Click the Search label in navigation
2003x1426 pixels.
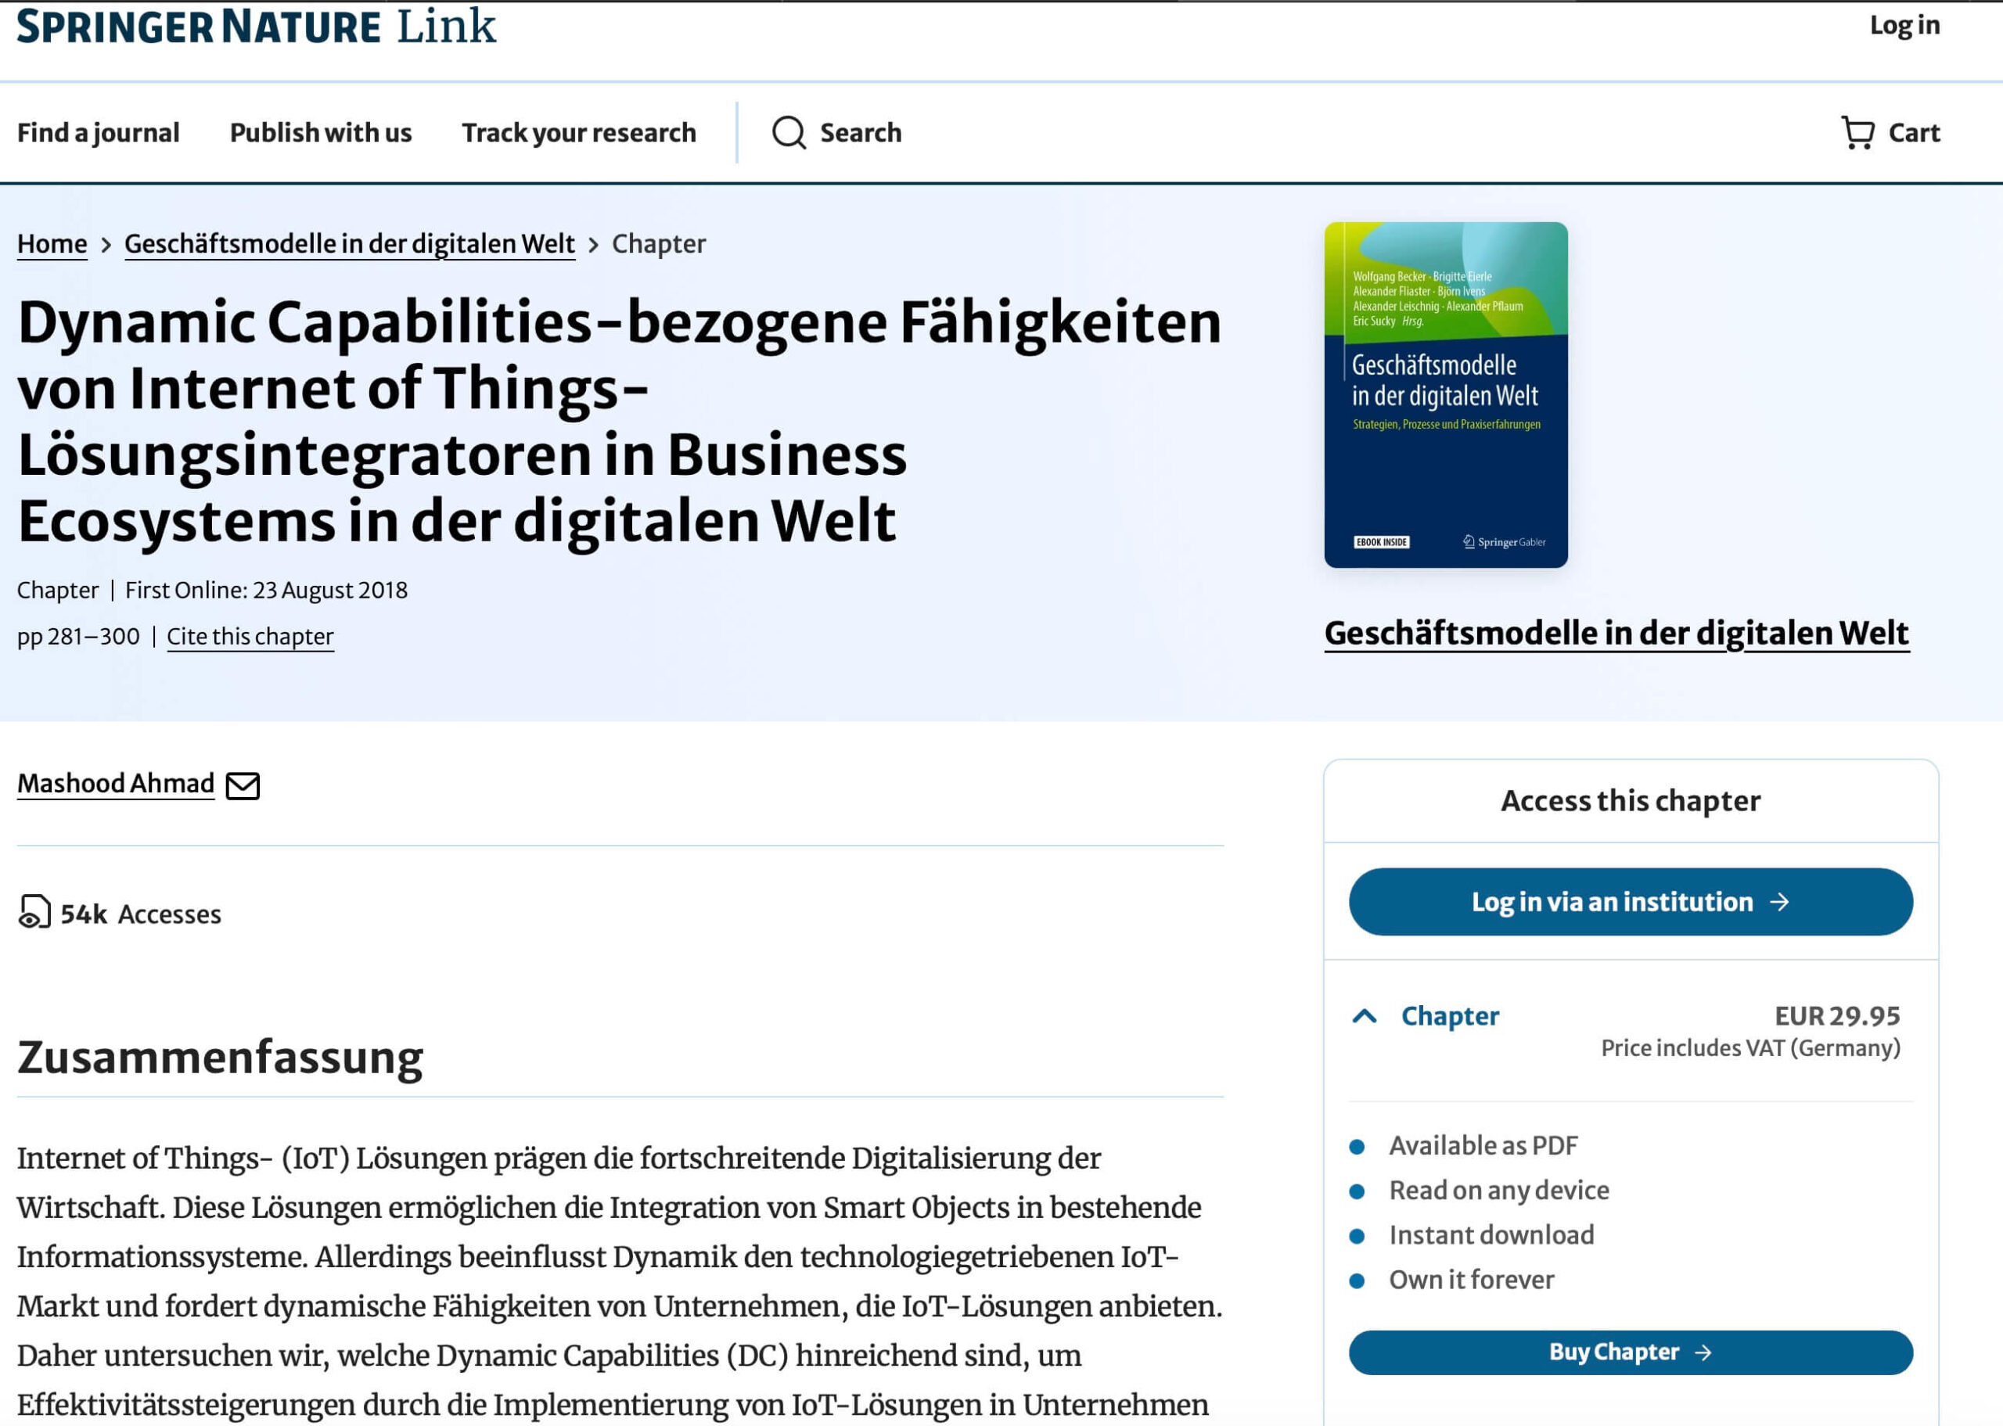tap(861, 133)
